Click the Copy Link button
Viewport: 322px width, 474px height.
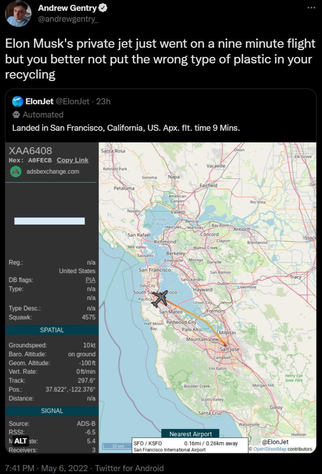72,160
